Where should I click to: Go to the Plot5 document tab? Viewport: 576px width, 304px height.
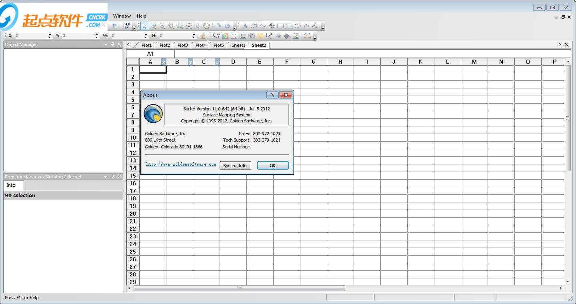pyautogui.click(x=218, y=45)
